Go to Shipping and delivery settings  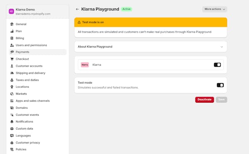pyautogui.click(x=38, y=73)
